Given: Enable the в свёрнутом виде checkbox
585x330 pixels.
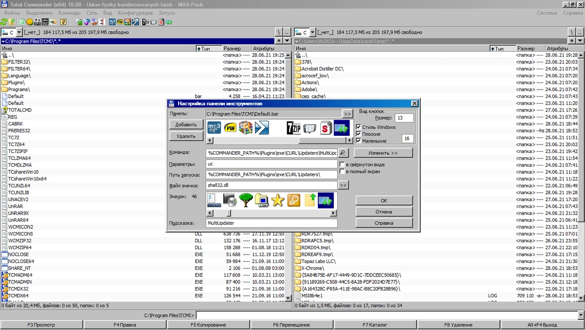Looking at the screenshot, I should click(342, 165).
